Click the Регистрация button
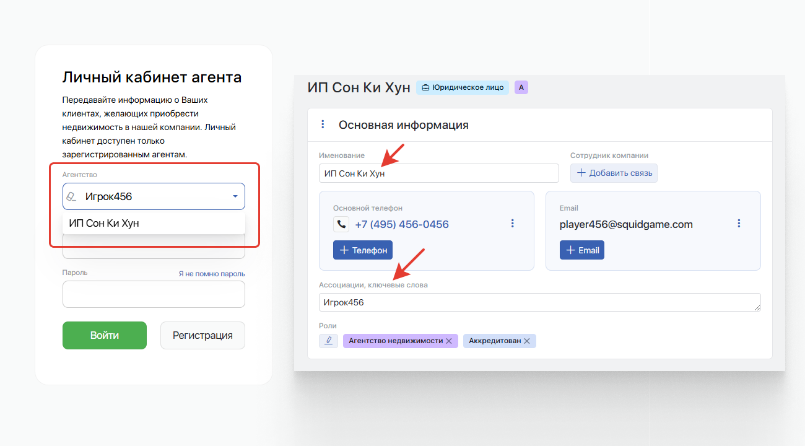Viewport: 805px width, 446px height. point(202,335)
